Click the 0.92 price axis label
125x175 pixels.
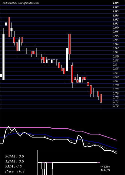click(115, 48)
